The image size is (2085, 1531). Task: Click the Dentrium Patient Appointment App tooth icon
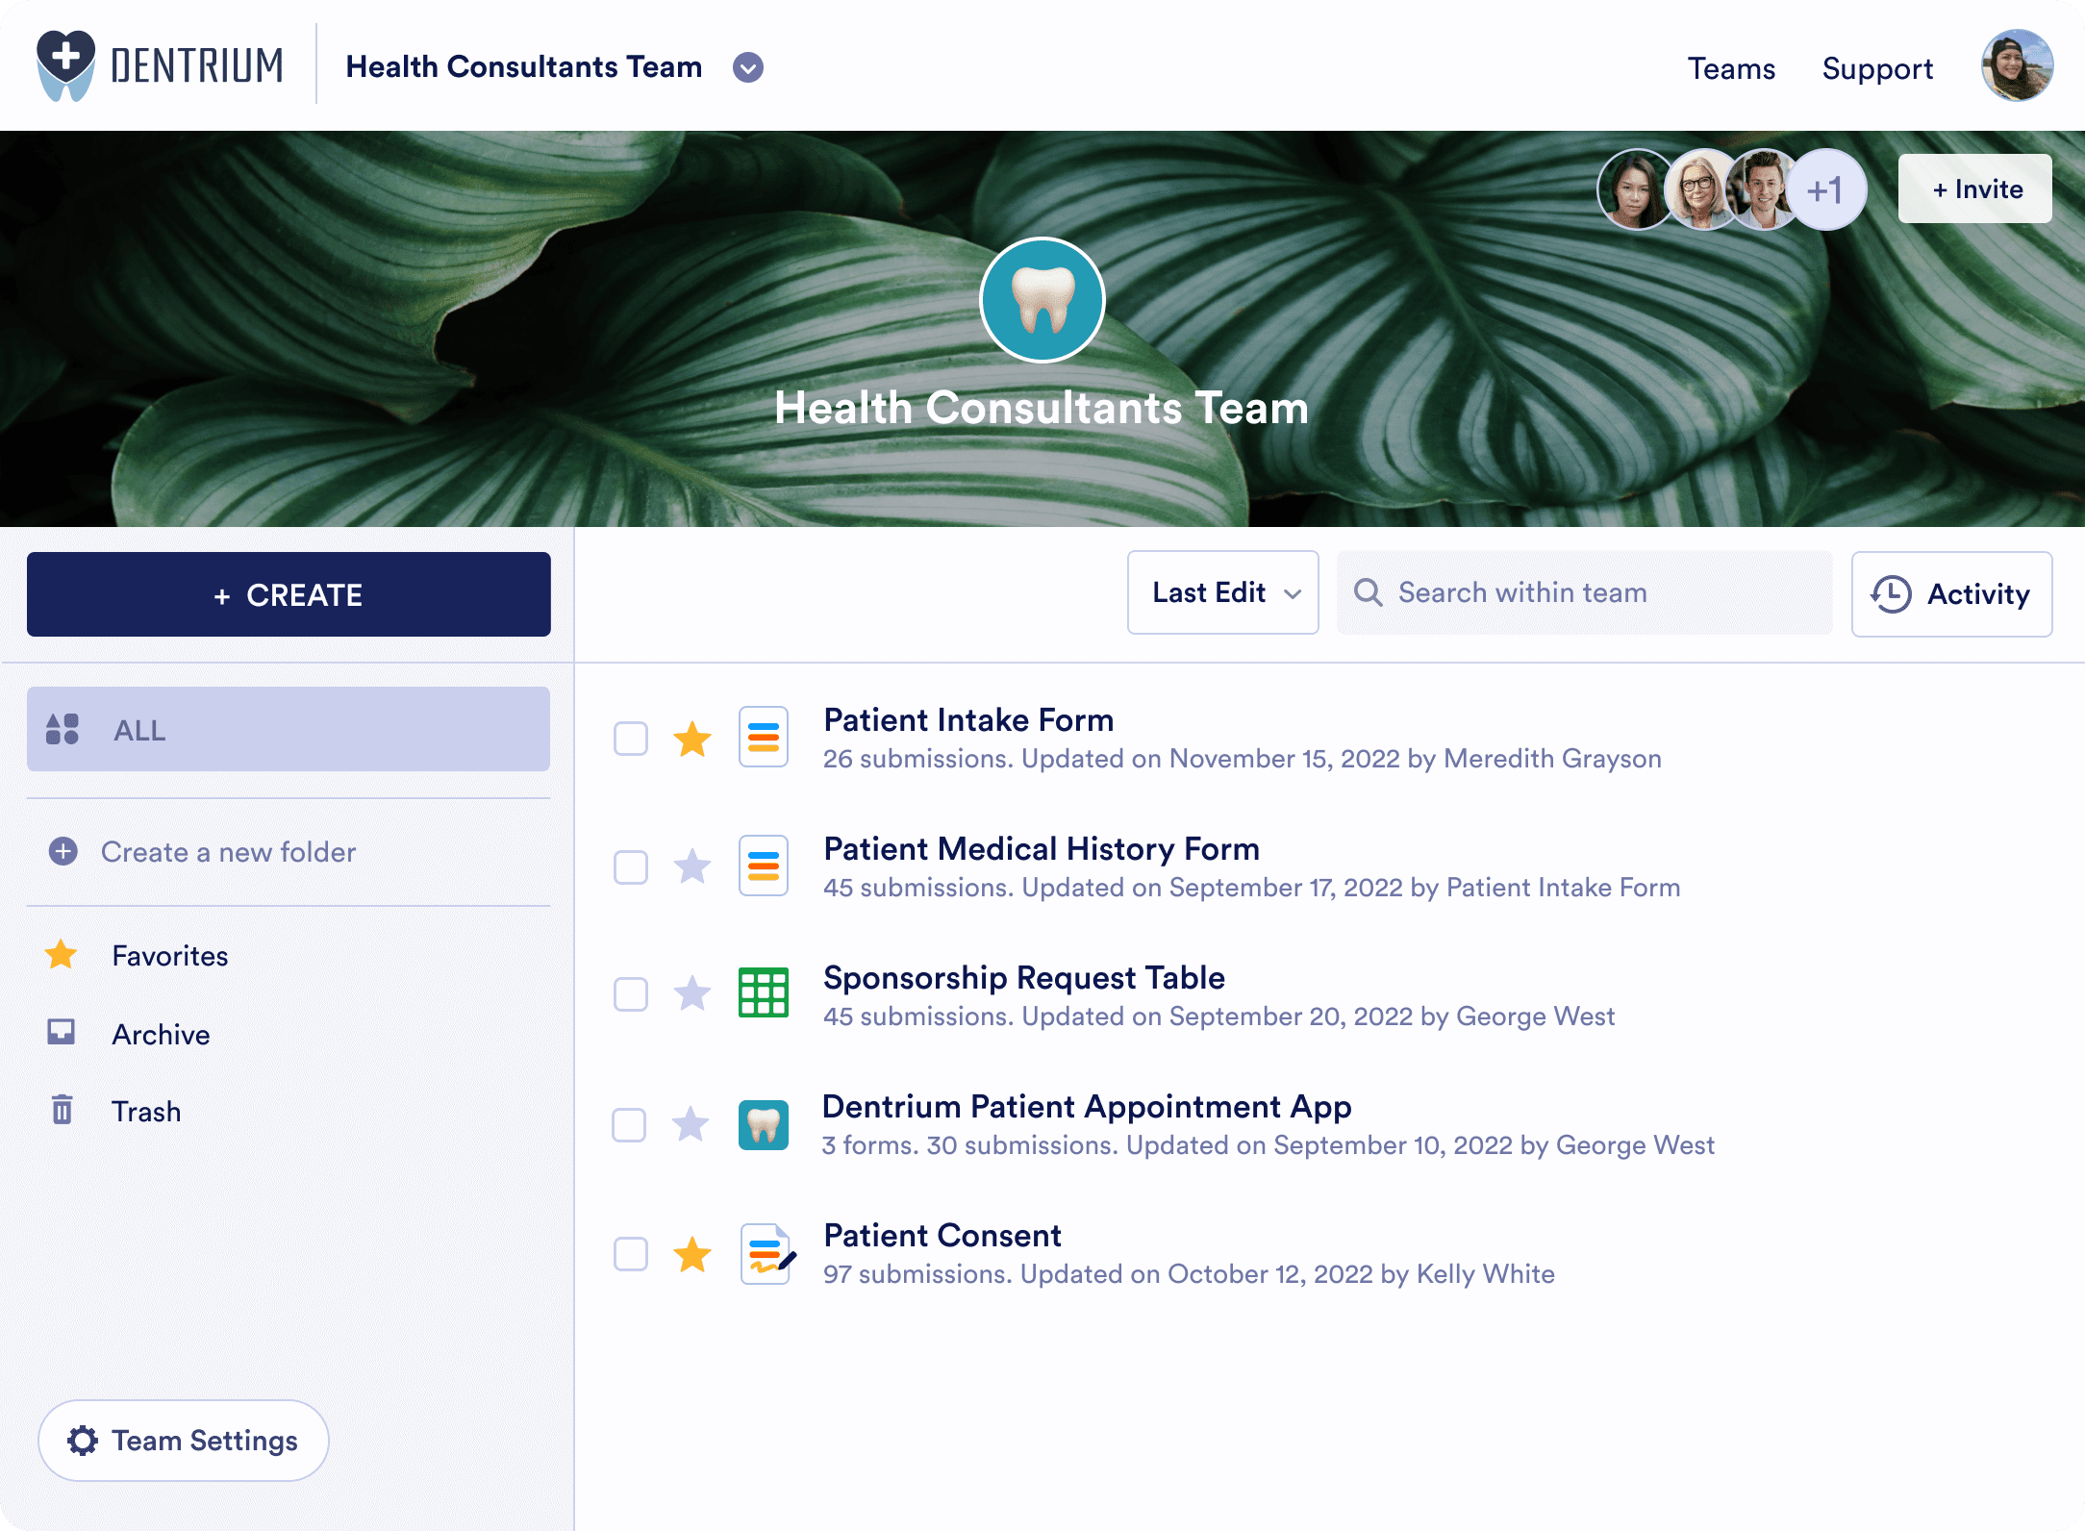763,1124
